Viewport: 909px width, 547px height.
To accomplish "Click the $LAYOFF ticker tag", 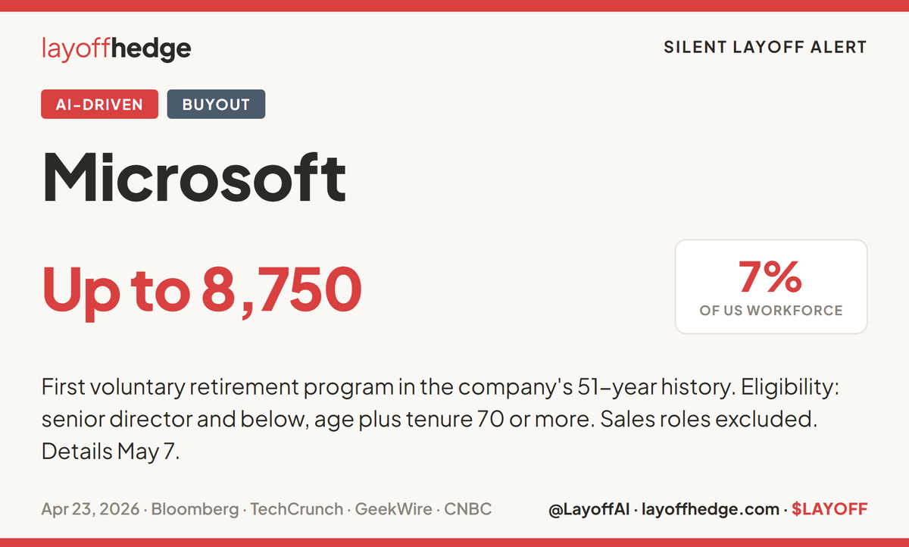I will tap(829, 509).
